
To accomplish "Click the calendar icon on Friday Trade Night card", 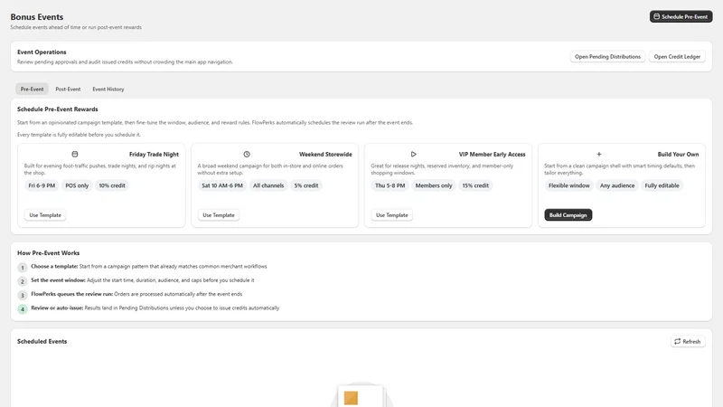I will [x=75, y=154].
